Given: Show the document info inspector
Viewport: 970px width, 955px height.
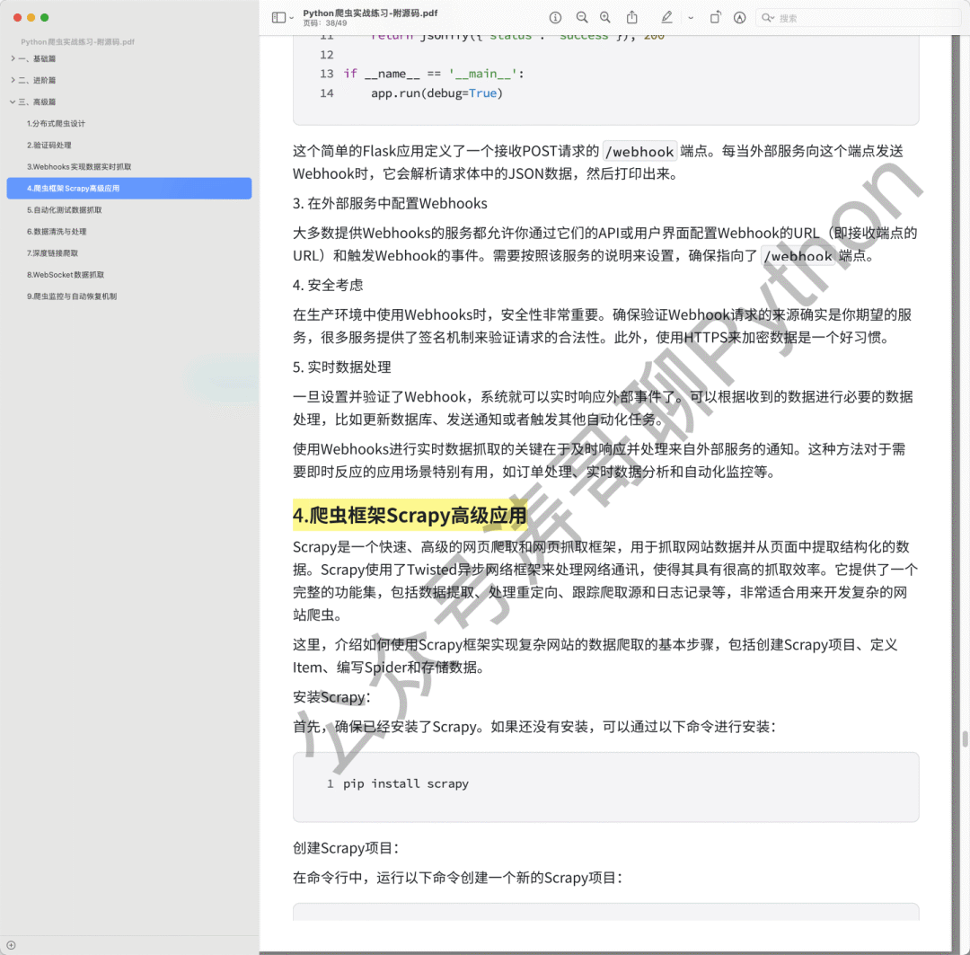Looking at the screenshot, I should pyautogui.click(x=556, y=18).
